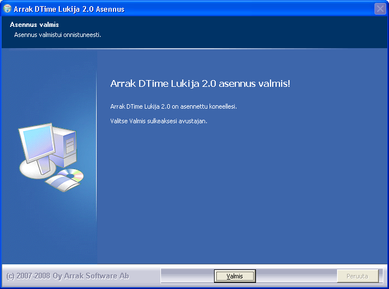The image size is (389, 289).
Task: Click the 'Valitse Valmis sulkeaksesi avustajan' line
Action: 159,121
